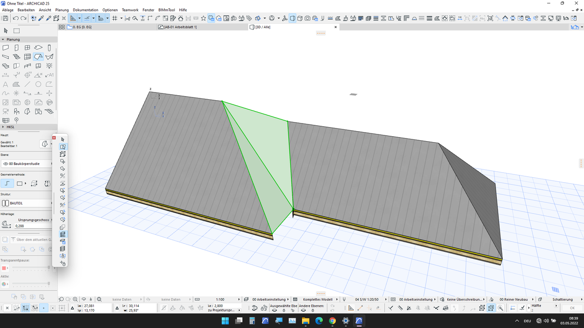Toggle the grid snap icon in the toolbar

(x=114, y=18)
